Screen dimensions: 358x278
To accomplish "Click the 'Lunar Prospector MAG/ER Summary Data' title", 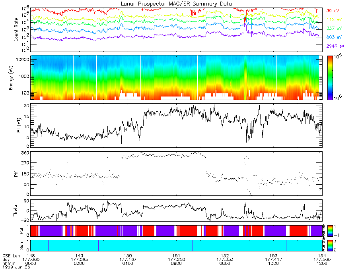I will 176,4.
